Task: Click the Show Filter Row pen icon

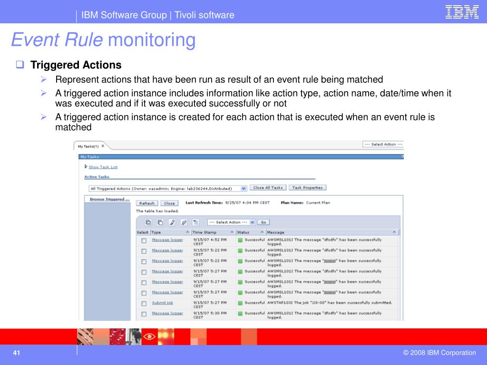Action: tap(172, 222)
